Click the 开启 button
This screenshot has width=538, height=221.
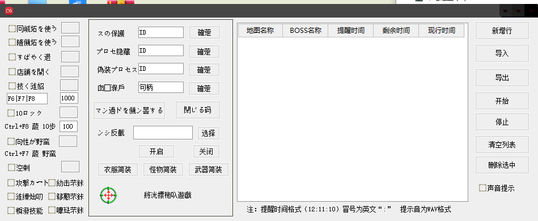tap(156, 151)
